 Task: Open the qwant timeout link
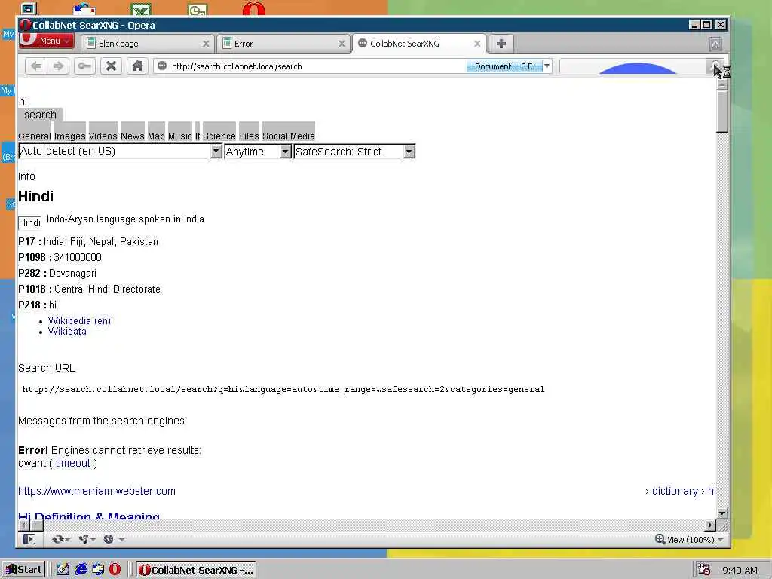click(73, 463)
